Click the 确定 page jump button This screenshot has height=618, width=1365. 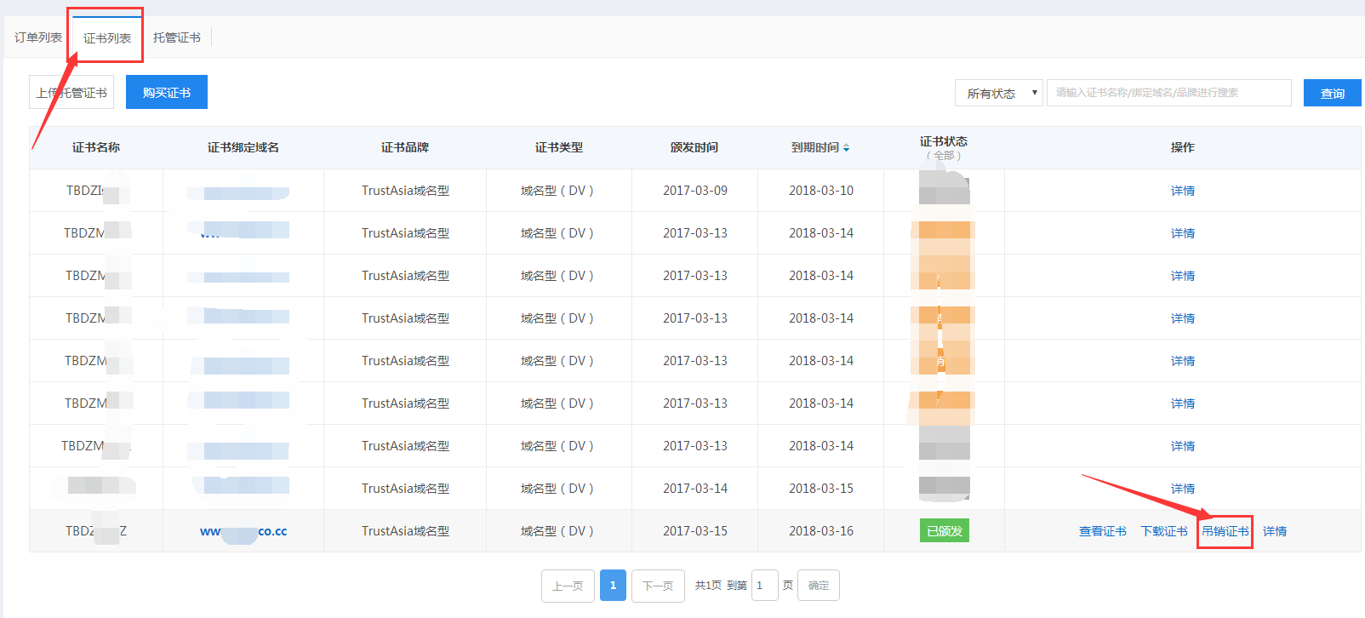pos(818,586)
